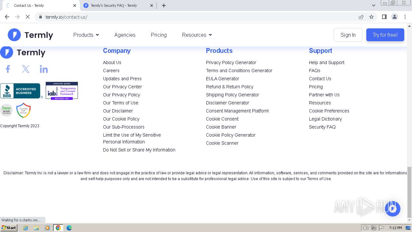Open the Pricing nav item in header
The width and height of the screenshot is (412, 232).
coord(159,35)
